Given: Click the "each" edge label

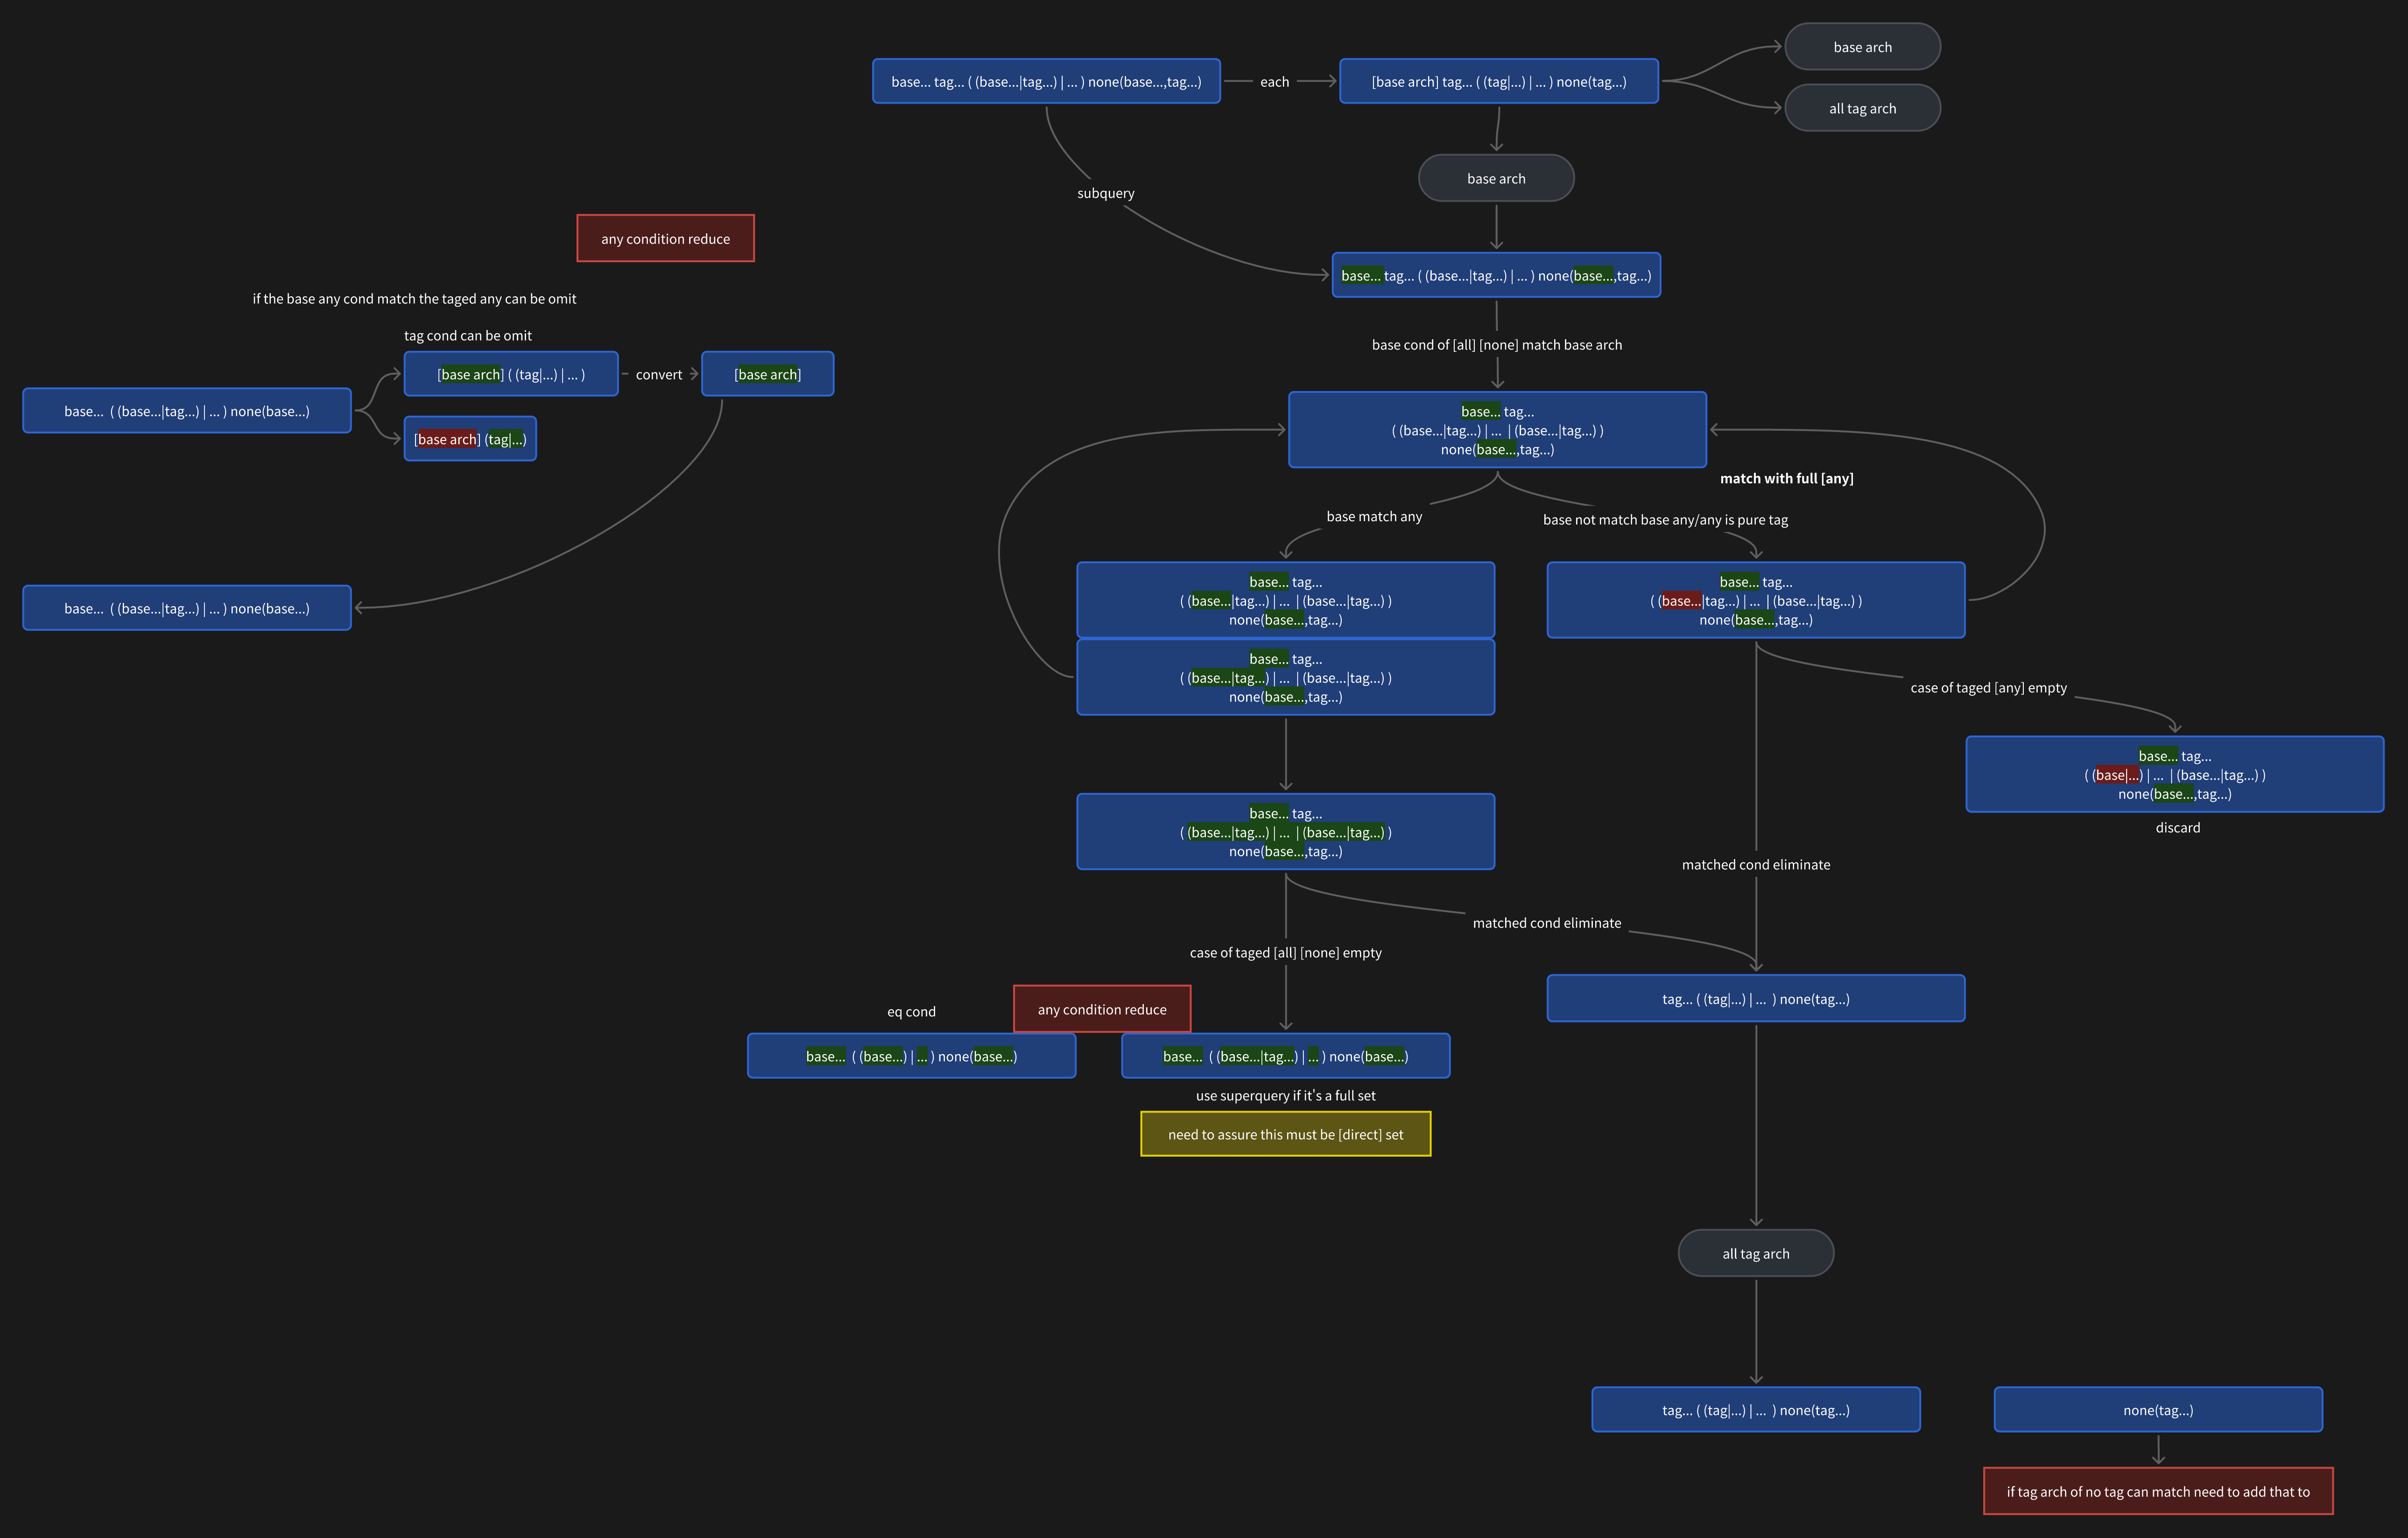Looking at the screenshot, I should point(1274,82).
